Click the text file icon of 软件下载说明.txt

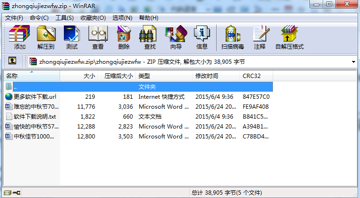pos(9,116)
